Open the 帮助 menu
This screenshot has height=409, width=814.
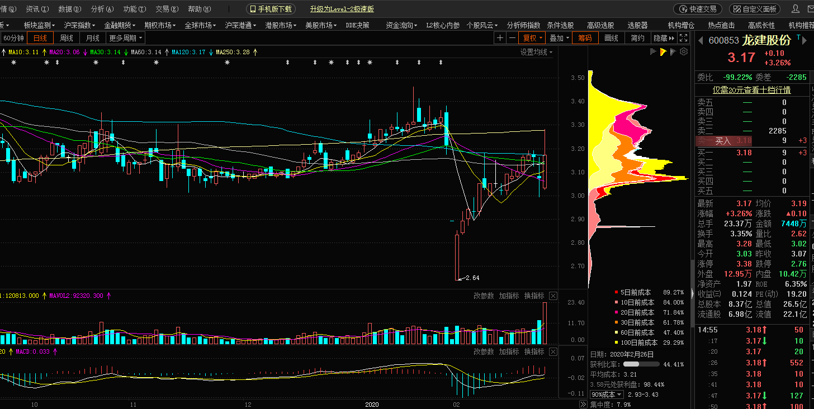[199, 9]
